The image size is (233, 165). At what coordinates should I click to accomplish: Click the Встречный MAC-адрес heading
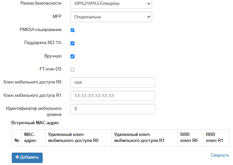tap(35, 123)
